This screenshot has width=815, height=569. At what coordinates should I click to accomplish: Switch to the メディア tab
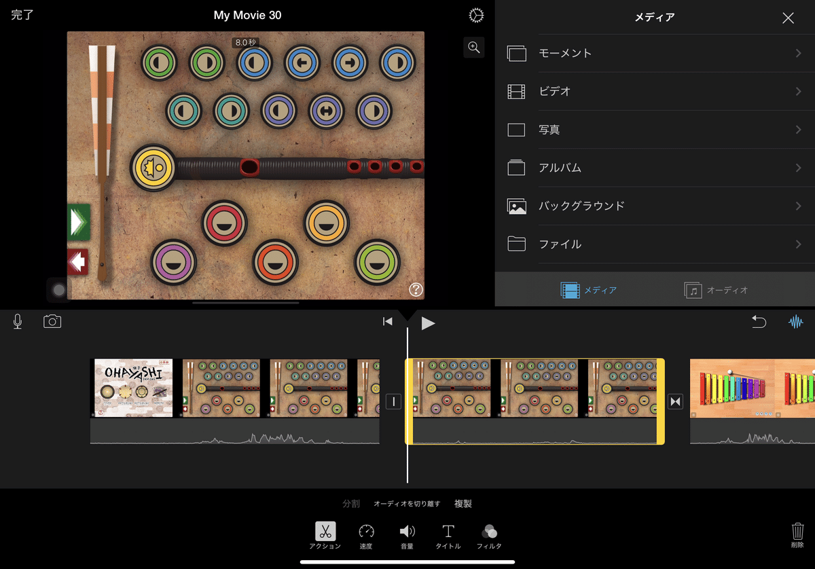tap(589, 290)
